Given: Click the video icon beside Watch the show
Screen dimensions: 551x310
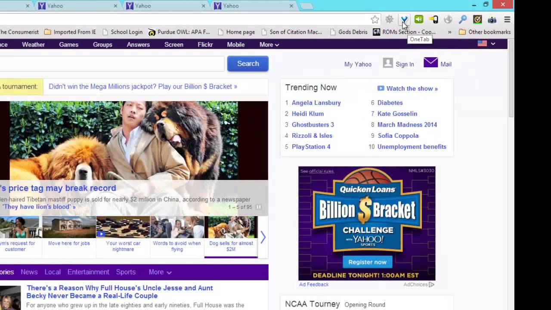Looking at the screenshot, I should tap(381, 88).
